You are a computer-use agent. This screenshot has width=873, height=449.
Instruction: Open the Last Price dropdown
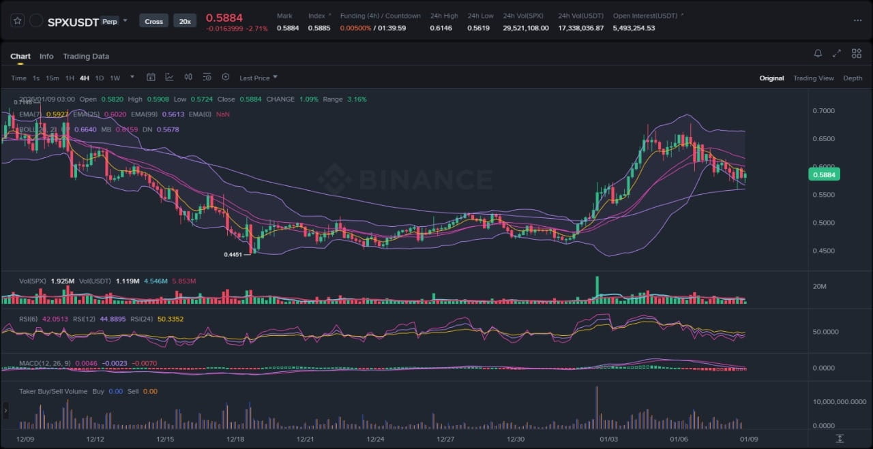pyautogui.click(x=258, y=78)
